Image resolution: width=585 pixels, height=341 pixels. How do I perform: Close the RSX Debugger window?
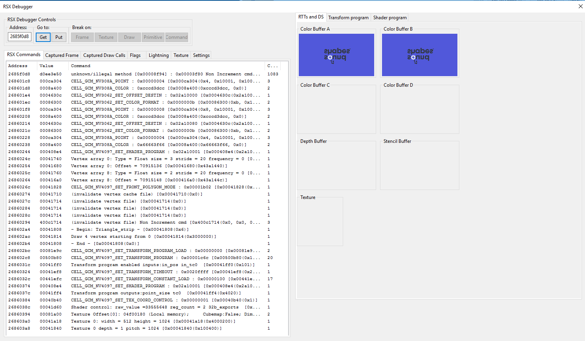pos(580,6)
